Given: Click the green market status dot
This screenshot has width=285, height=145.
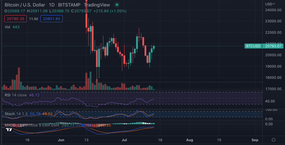Looking at the screenshot, I should click(x=117, y=5).
